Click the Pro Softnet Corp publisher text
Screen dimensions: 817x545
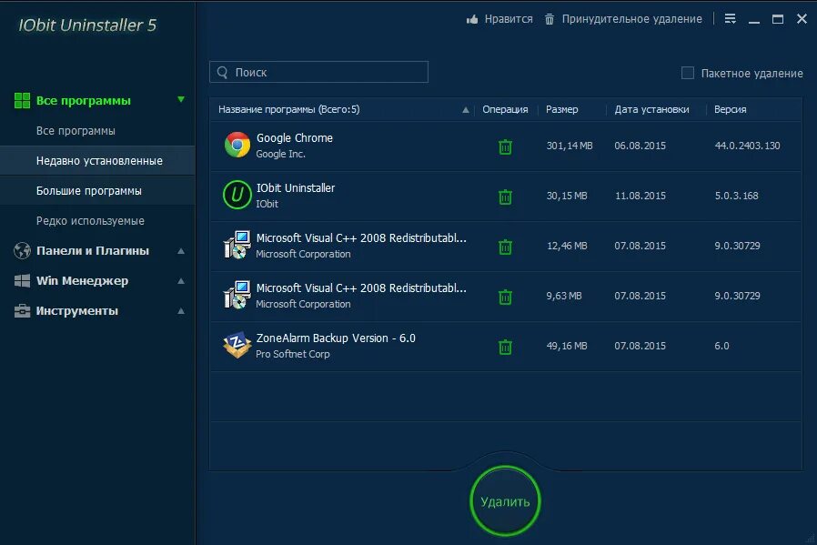(292, 354)
